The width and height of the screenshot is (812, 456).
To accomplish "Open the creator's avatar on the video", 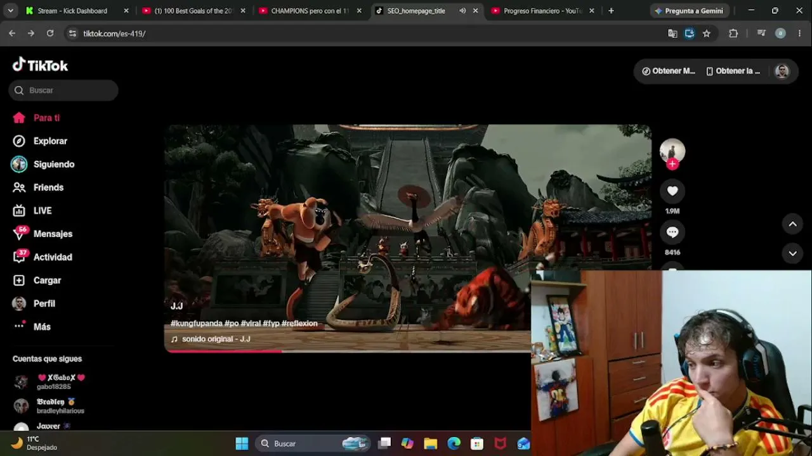I will [x=672, y=151].
